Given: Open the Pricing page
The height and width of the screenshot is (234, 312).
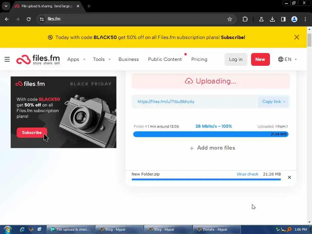Looking at the screenshot, I should 199,59.
